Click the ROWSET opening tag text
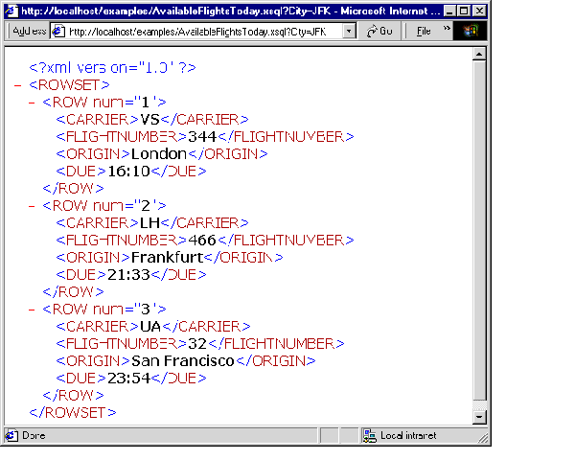This screenshot has width=575, height=460. 70,85
